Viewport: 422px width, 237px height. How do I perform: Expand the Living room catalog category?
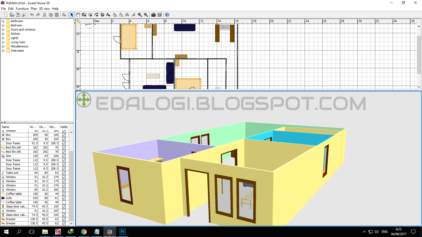coord(3,42)
